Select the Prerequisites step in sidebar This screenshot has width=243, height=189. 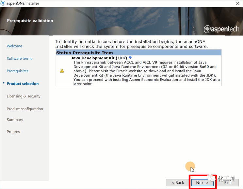[x=17, y=71]
